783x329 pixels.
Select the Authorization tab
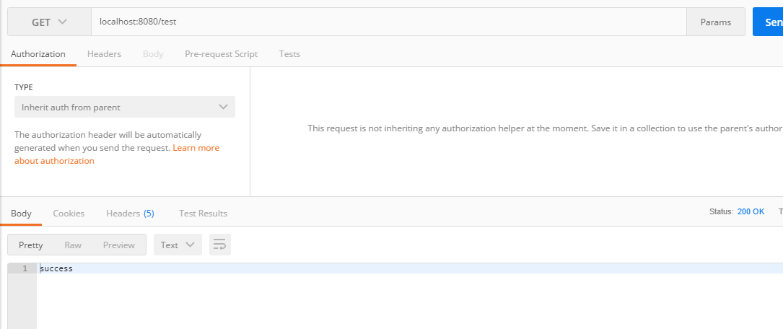tap(38, 54)
